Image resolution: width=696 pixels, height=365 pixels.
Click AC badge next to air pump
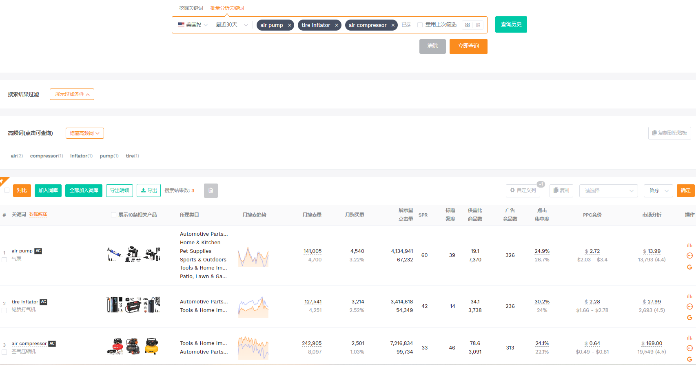[x=38, y=251]
